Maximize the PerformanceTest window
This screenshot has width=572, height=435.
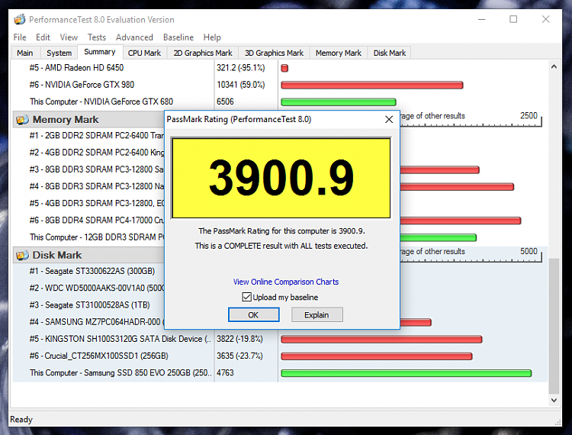pos(513,19)
